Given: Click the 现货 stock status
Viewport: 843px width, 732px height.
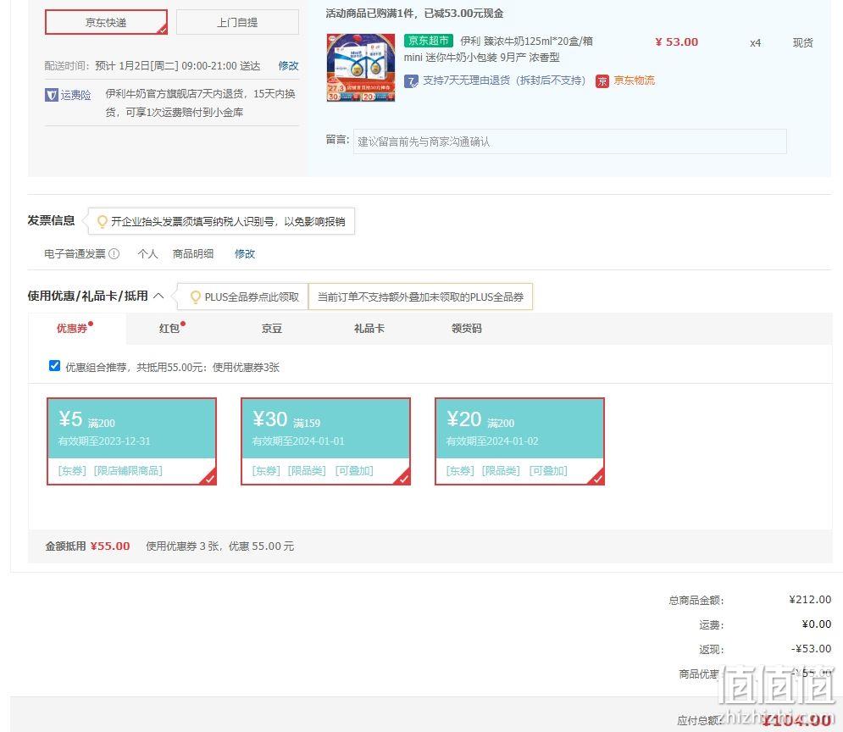Looking at the screenshot, I should click(802, 43).
